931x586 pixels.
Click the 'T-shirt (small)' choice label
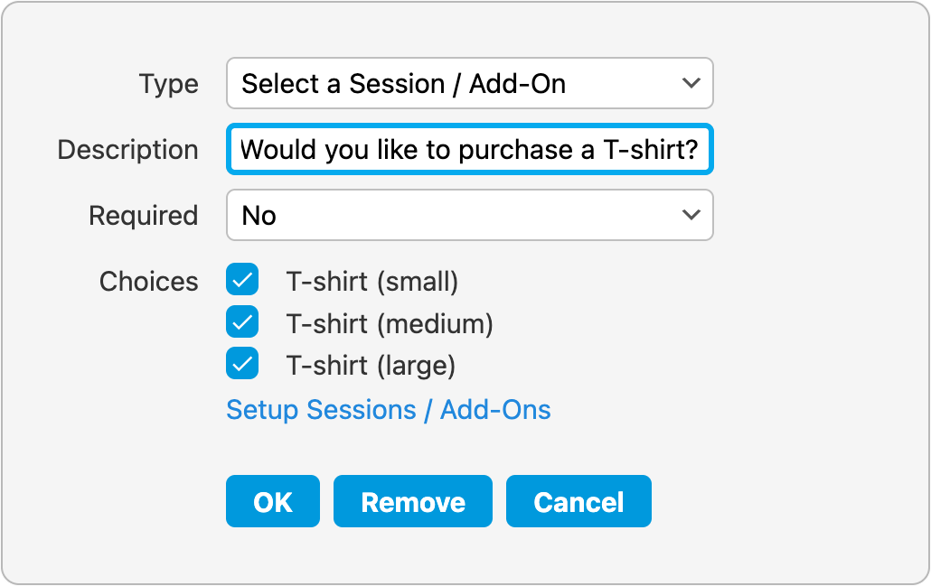coord(372,282)
